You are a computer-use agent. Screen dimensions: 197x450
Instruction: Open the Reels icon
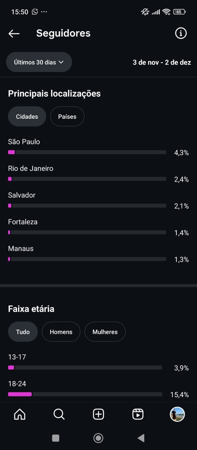click(x=138, y=414)
